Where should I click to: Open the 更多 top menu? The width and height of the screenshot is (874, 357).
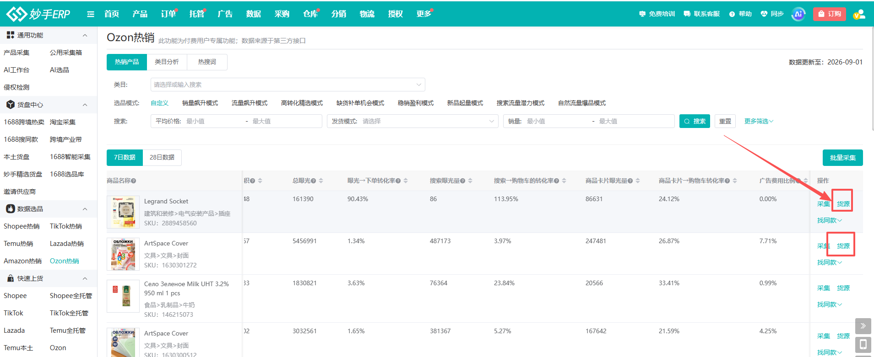click(424, 14)
